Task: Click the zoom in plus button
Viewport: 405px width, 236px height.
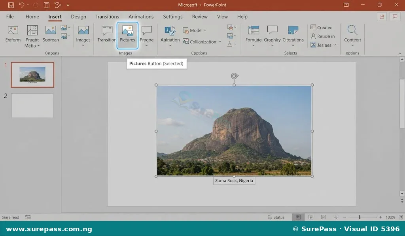Action: (380, 217)
